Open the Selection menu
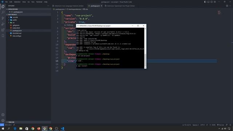The width and height of the screenshot is (233, 131). 17,2
